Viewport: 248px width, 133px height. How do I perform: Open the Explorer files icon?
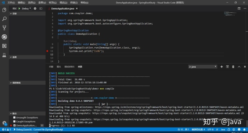[4, 10]
